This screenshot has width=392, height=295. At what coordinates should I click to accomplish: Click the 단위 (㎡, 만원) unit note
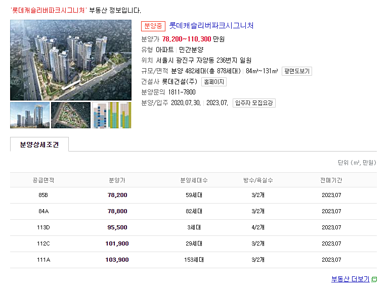(357, 163)
